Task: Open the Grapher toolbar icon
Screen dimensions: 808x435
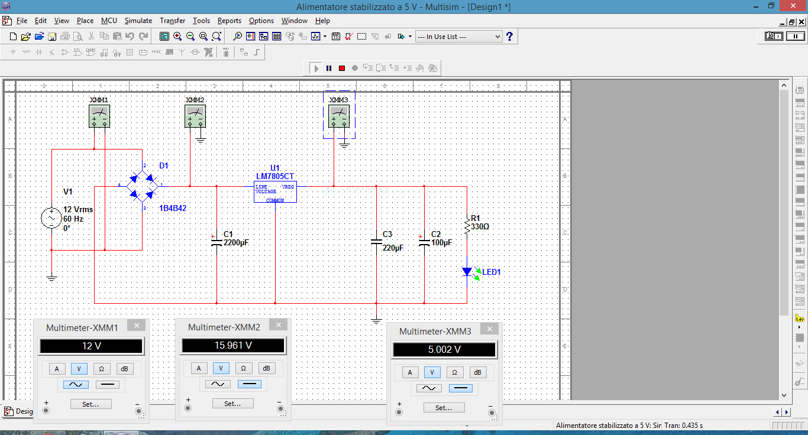Action: pos(316,37)
